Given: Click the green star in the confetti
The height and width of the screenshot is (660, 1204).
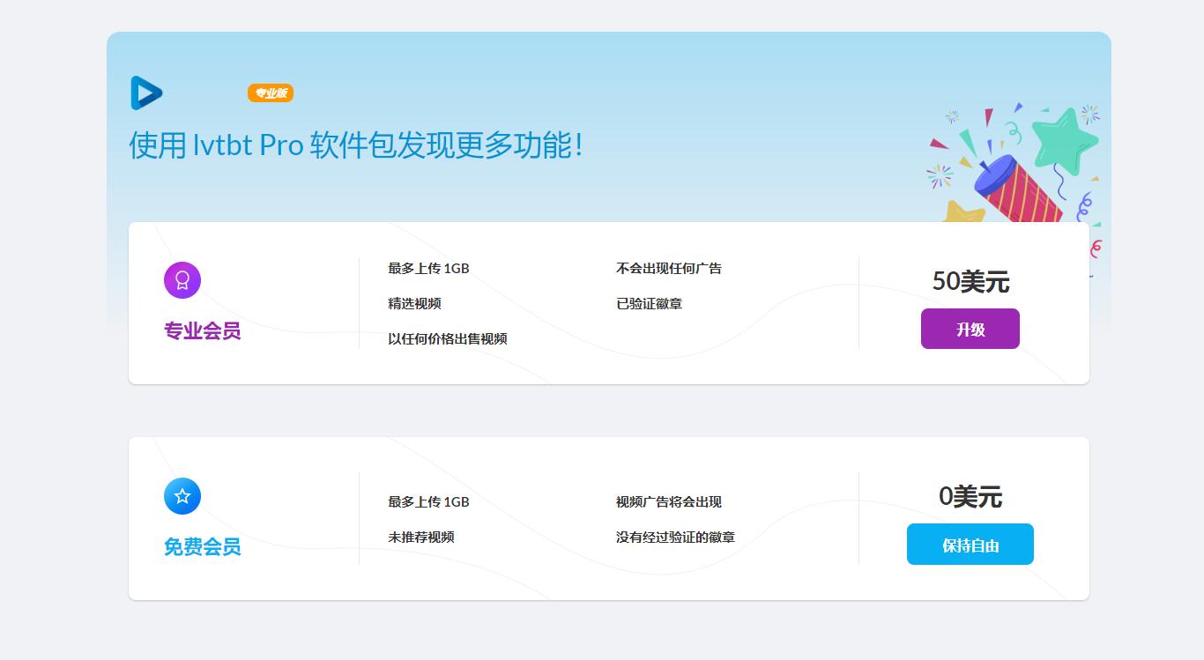Looking at the screenshot, I should tap(1065, 138).
